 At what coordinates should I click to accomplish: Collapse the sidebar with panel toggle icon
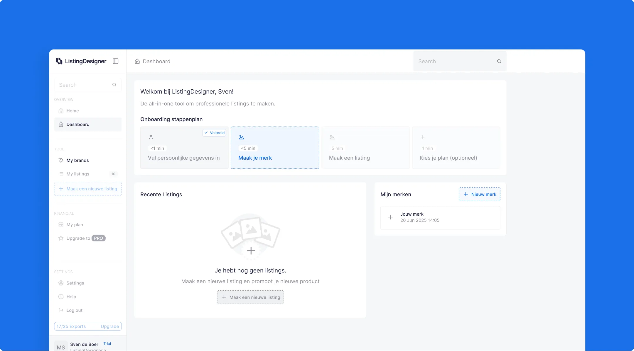pos(116,61)
